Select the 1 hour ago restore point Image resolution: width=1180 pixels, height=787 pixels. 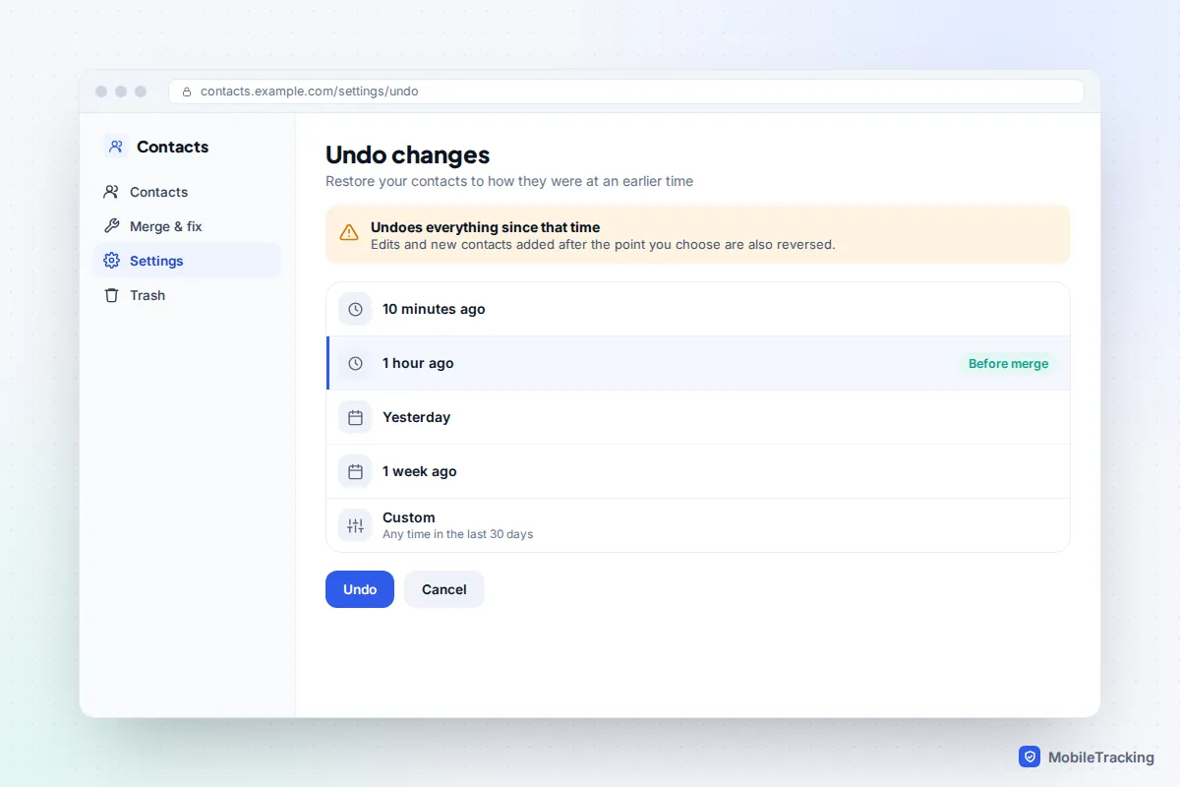[x=698, y=363]
